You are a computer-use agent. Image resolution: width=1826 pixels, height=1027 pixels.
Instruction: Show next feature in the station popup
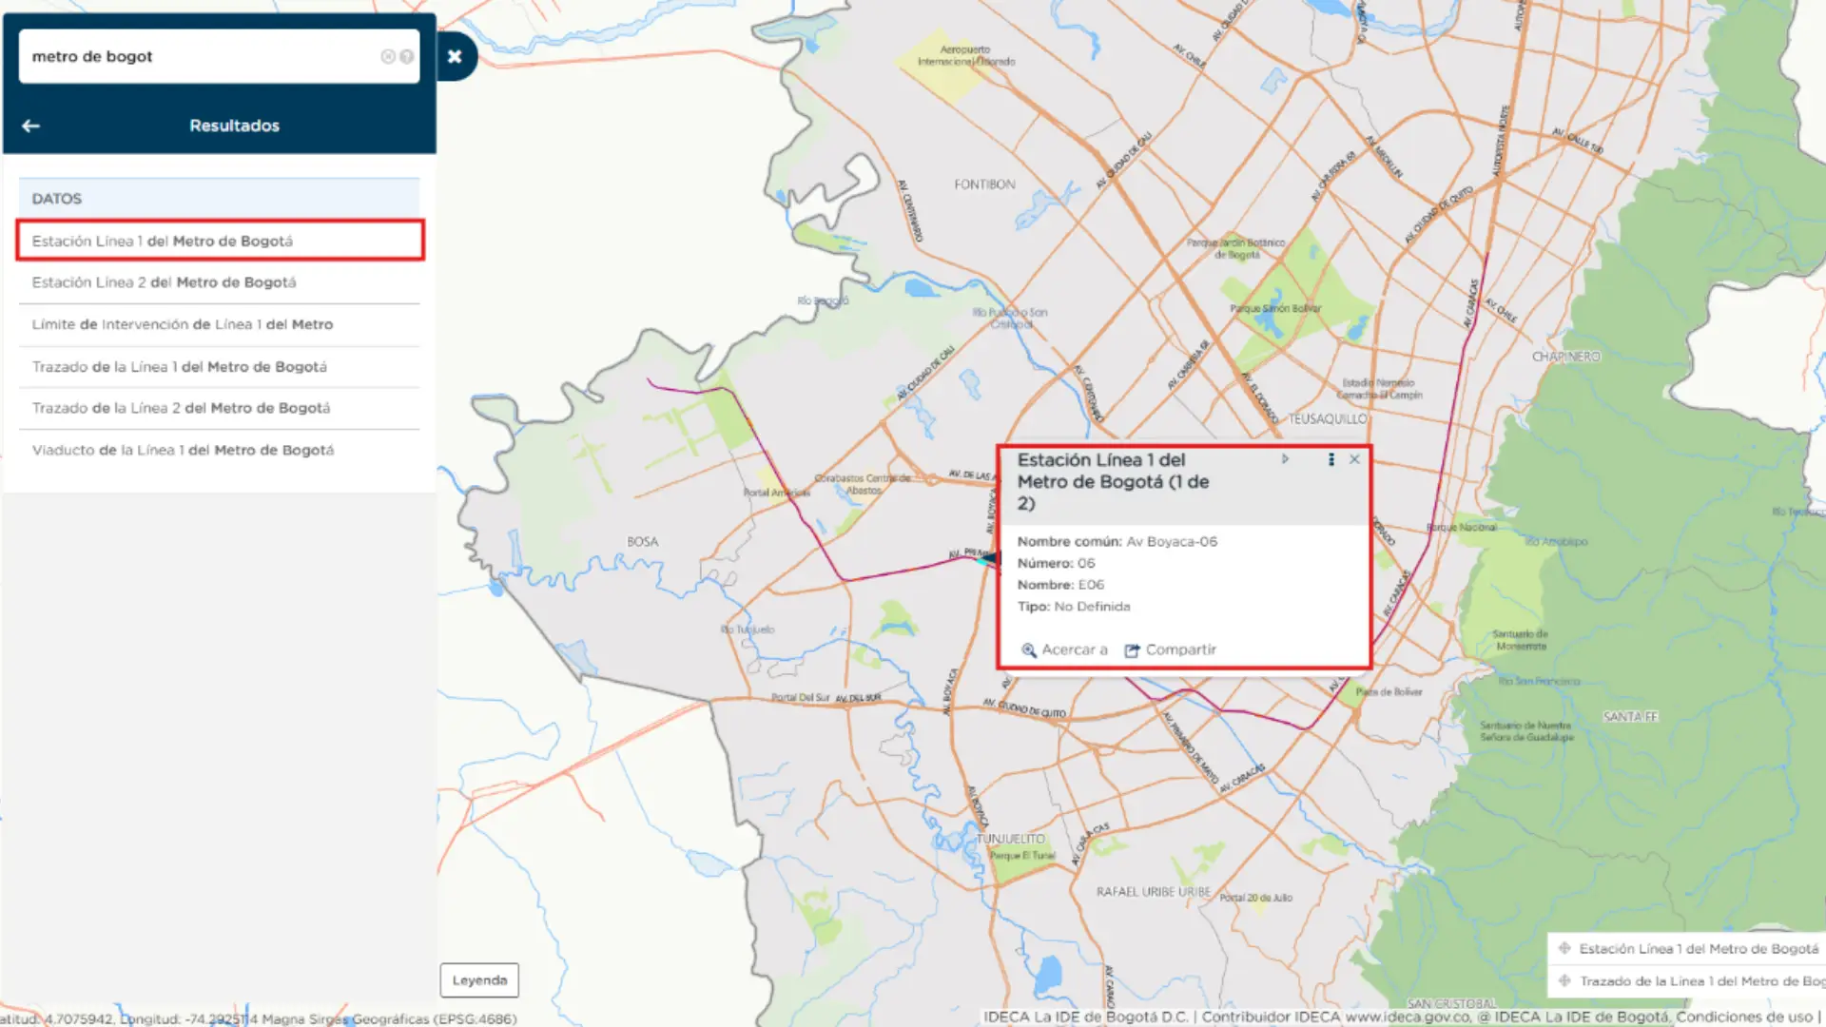pyautogui.click(x=1285, y=459)
